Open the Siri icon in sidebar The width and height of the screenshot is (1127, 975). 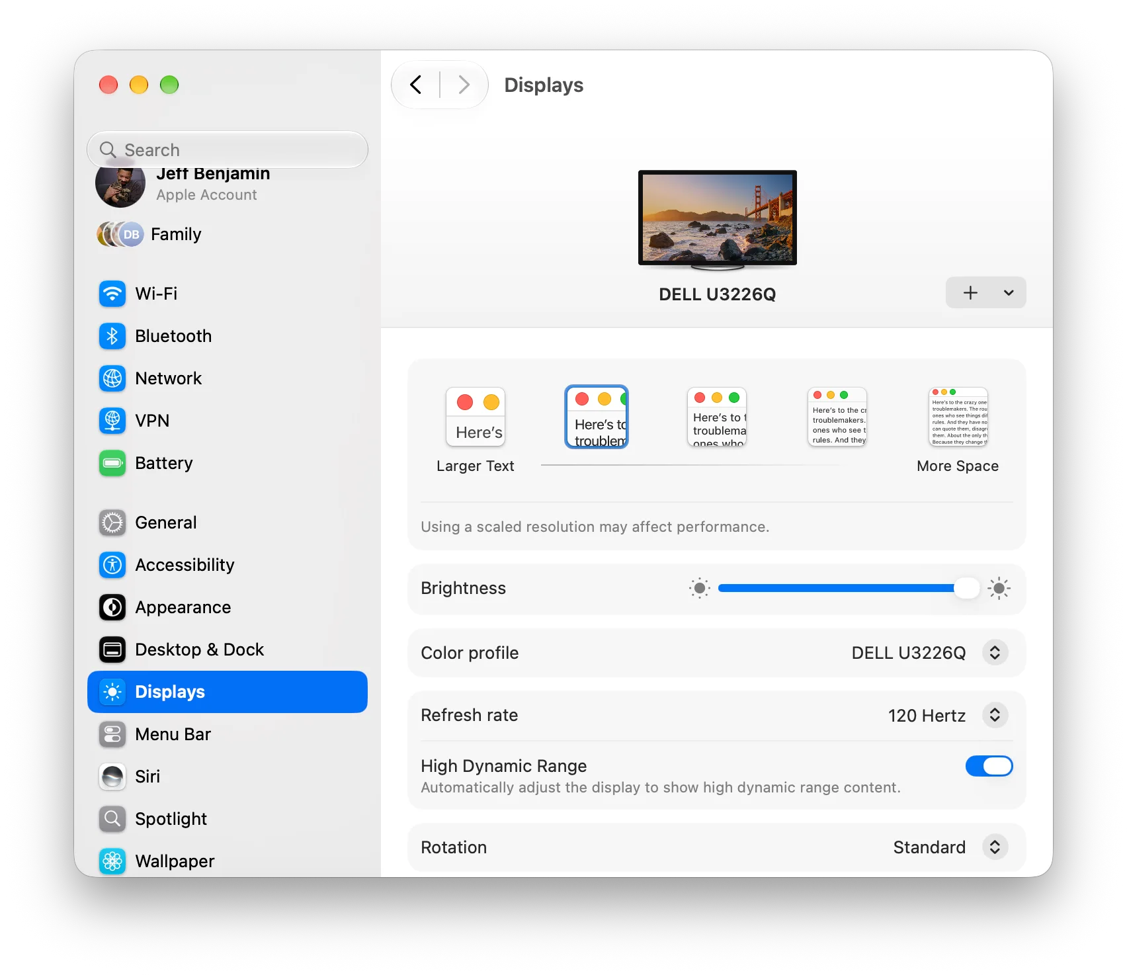[x=112, y=777]
